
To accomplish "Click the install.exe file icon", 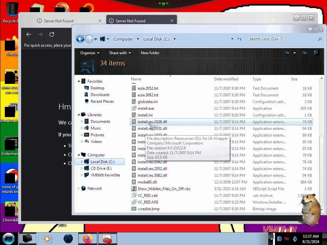I will click(x=134, y=108).
